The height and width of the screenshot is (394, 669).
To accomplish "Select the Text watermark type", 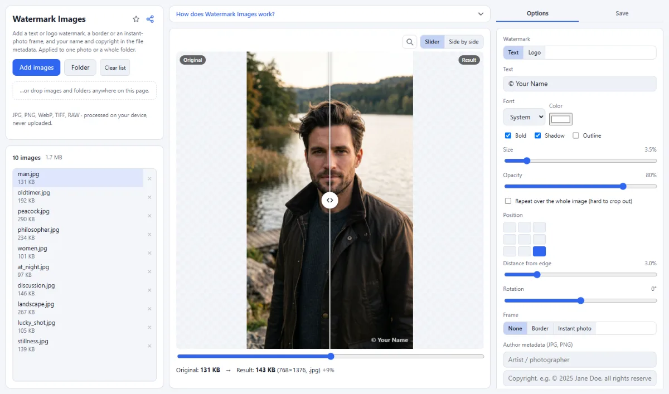I will pos(513,52).
